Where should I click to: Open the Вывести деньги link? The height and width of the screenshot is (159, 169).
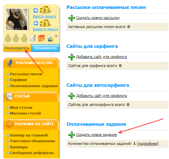click(46, 29)
